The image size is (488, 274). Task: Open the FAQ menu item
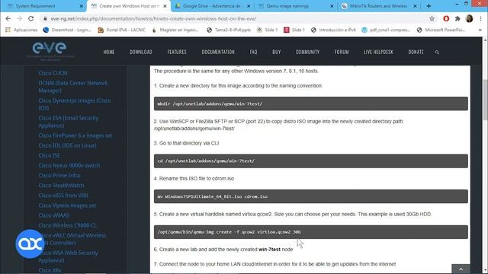pyautogui.click(x=254, y=53)
